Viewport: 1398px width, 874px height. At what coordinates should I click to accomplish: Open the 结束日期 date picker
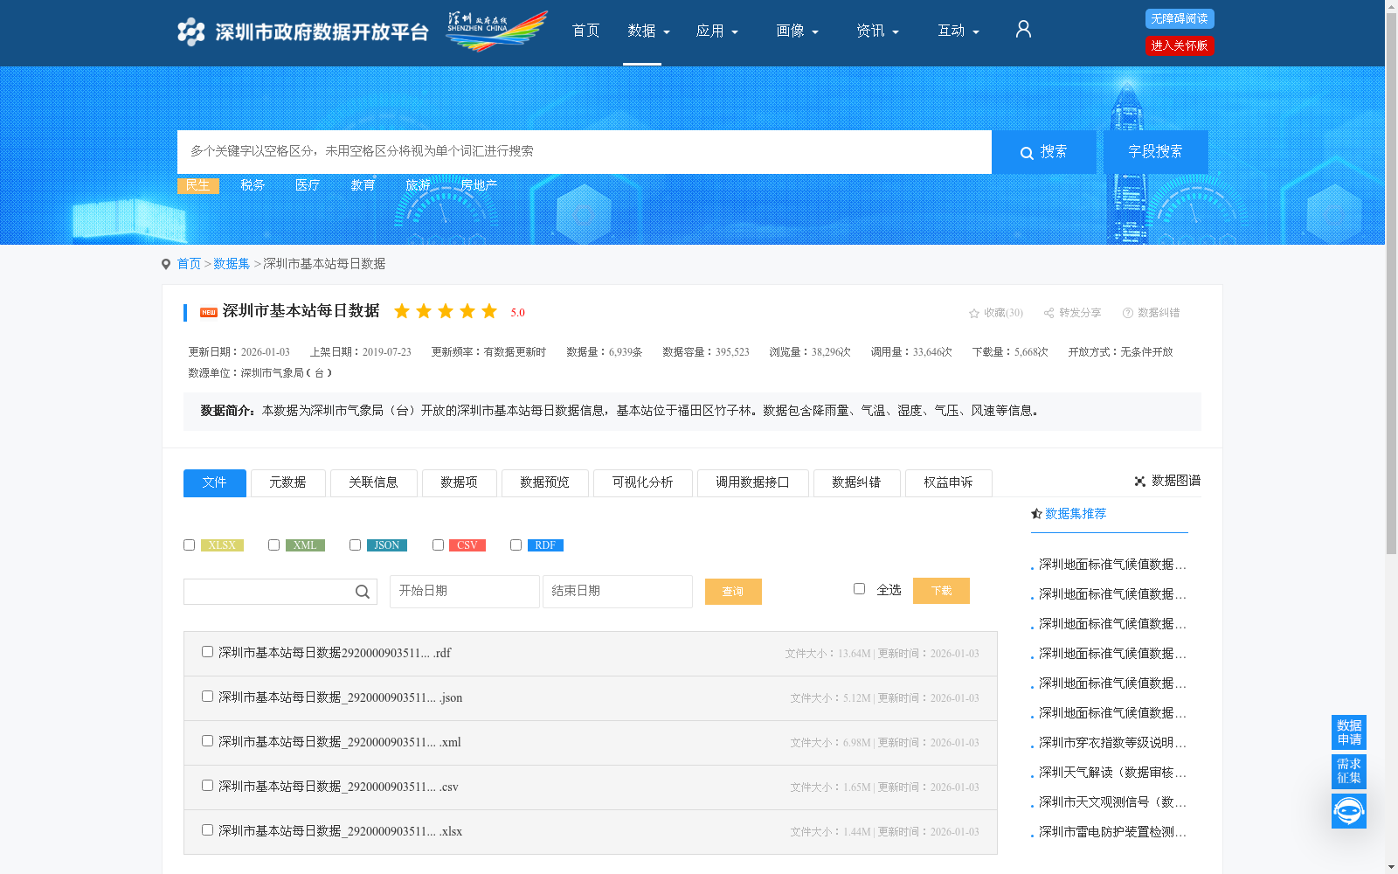click(x=617, y=592)
